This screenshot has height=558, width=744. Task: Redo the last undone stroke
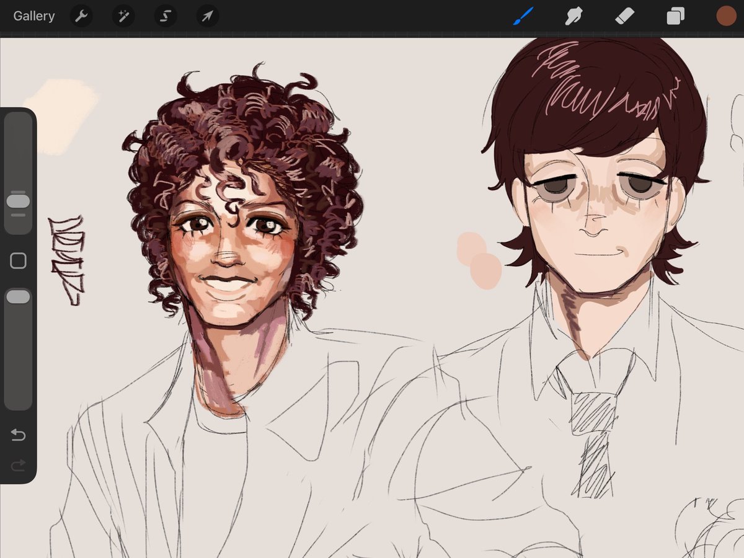click(18, 464)
